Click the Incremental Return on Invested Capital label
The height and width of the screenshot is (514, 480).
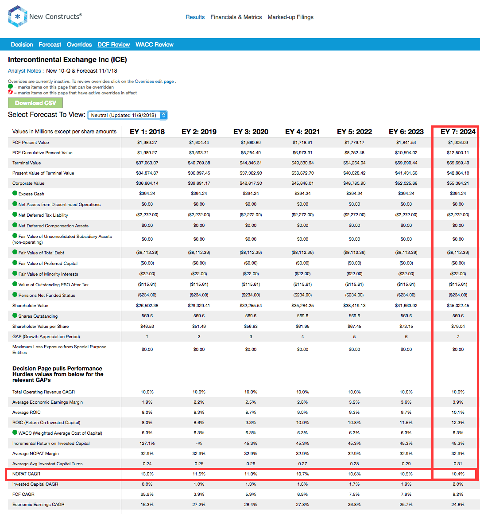point(51,444)
